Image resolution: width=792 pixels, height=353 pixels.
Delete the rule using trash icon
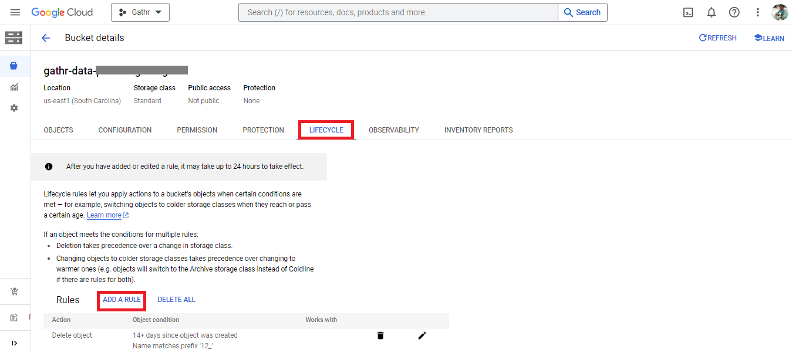(x=380, y=335)
